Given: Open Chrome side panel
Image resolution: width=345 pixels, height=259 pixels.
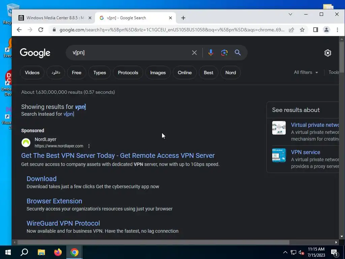Looking at the screenshot, I should coord(315,30).
